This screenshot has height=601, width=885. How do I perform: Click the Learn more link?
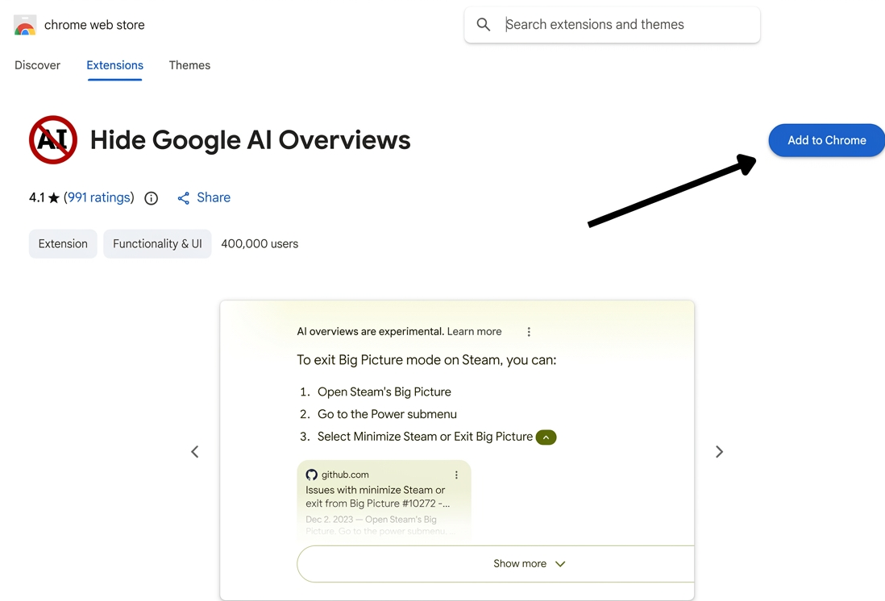coord(474,332)
